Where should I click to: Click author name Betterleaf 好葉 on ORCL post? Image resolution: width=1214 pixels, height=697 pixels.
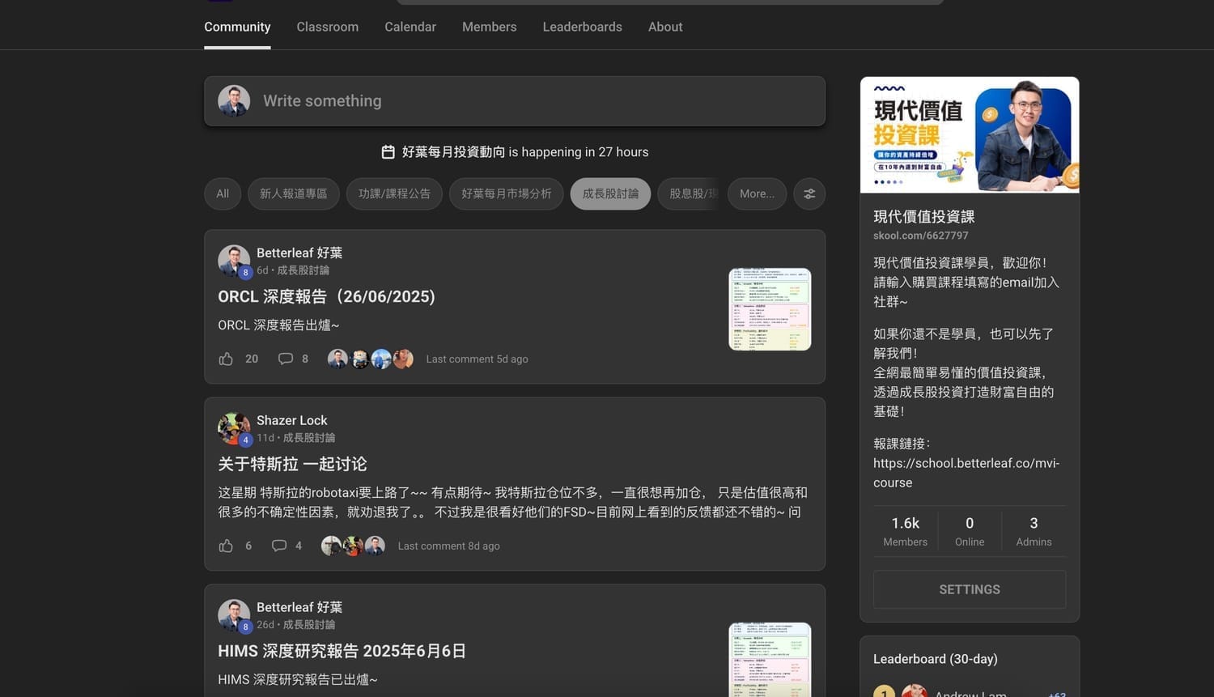(x=299, y=253)
